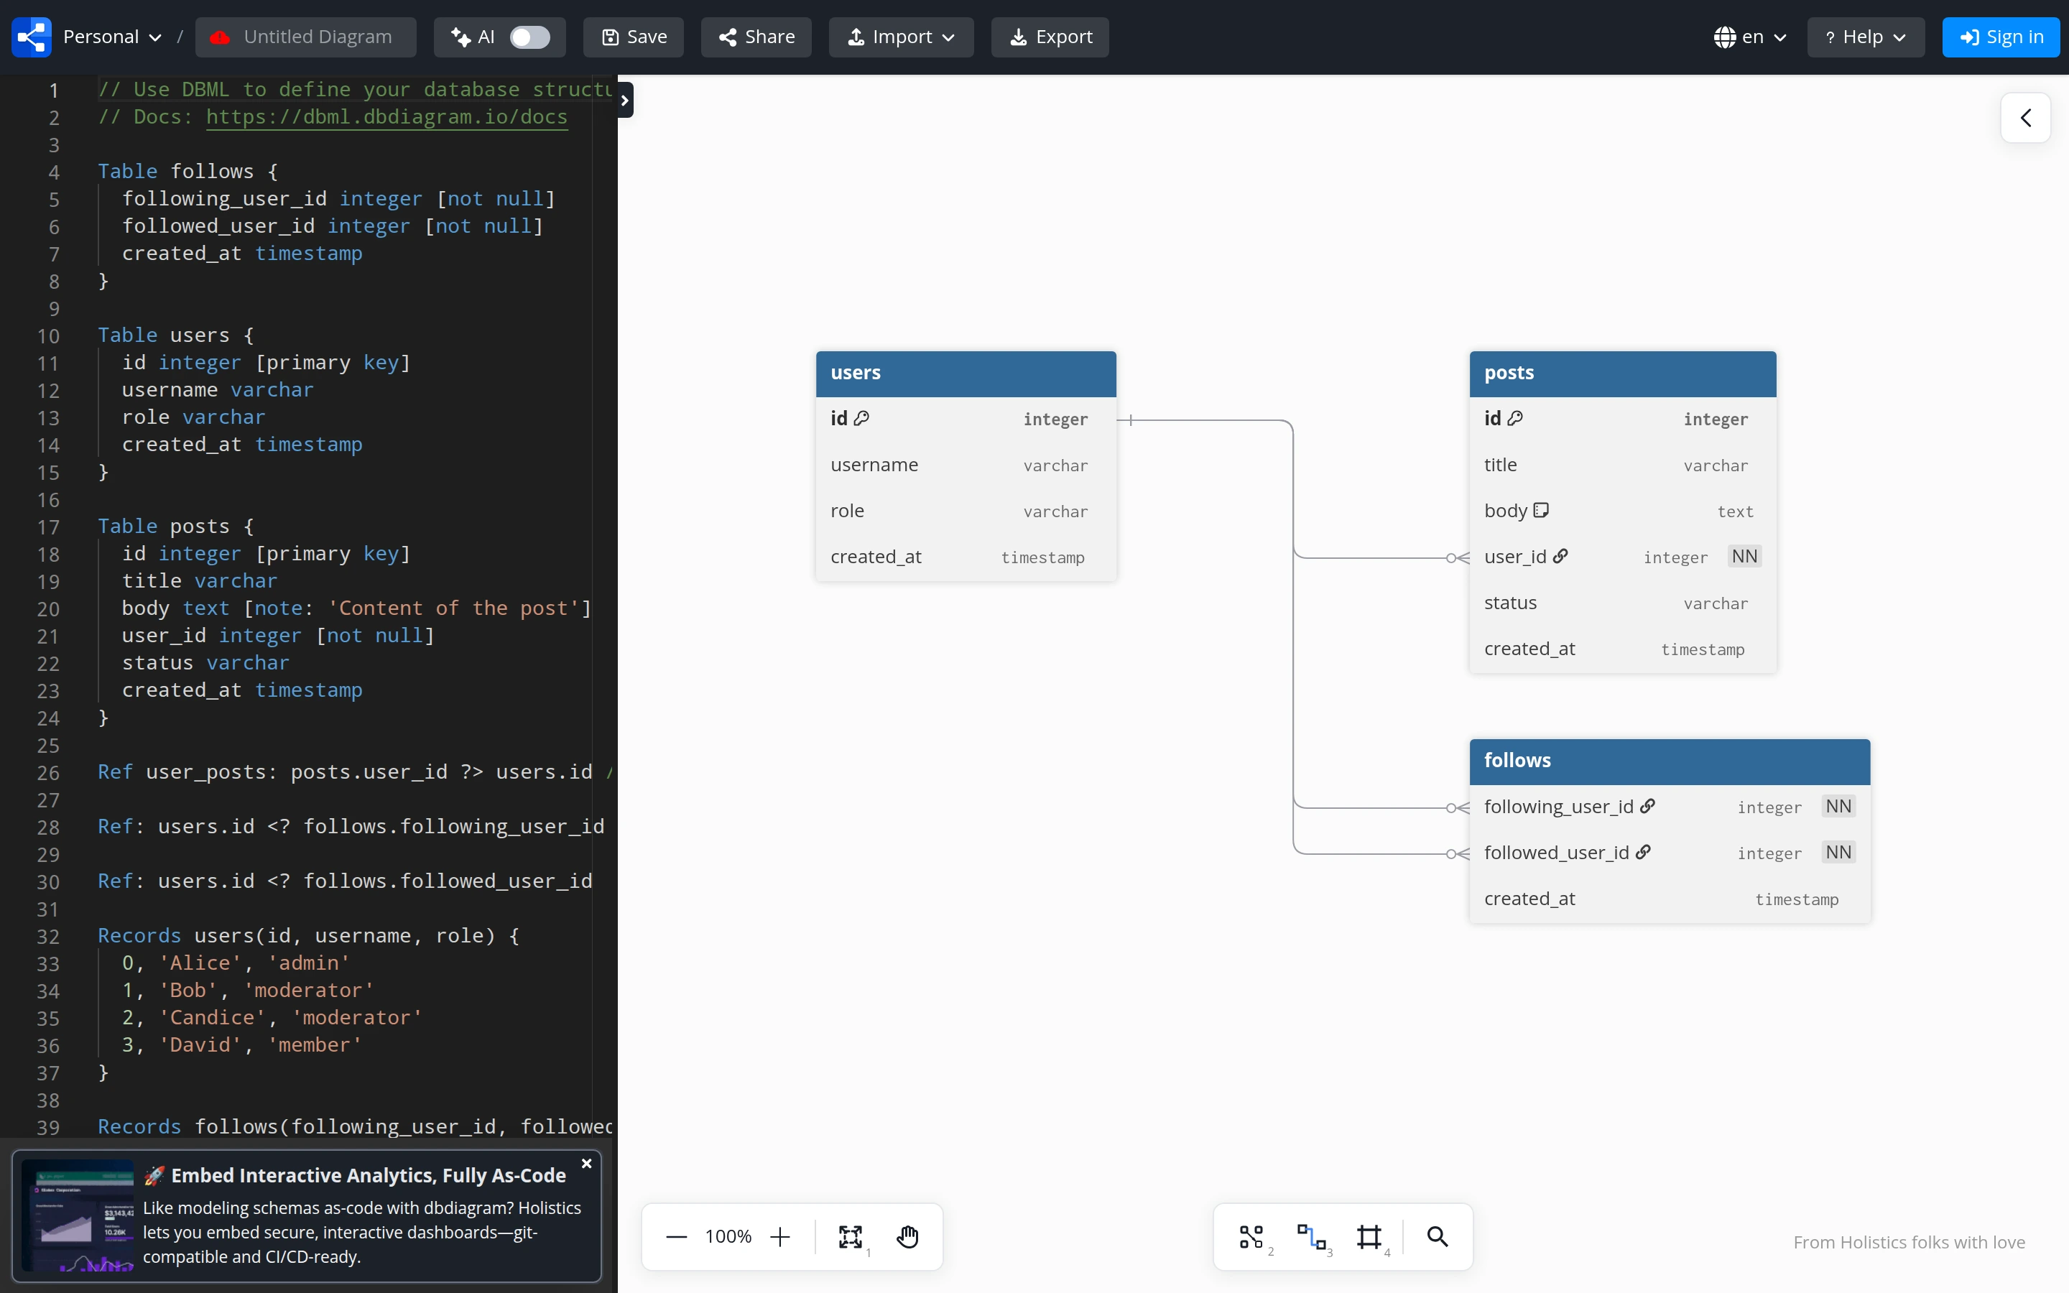Click the link icon beside following_user_id

(1647, 807)
